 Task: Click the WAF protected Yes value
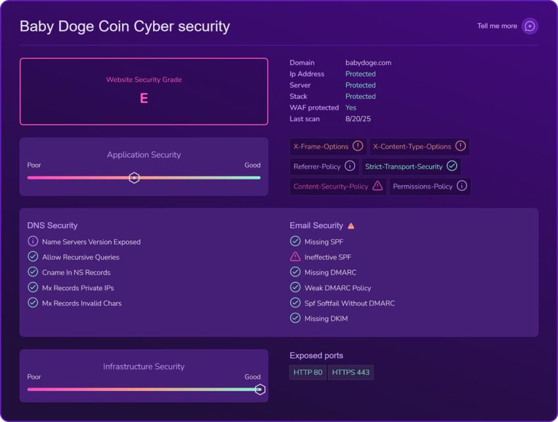pyautogui.click(x=351, y=107)
